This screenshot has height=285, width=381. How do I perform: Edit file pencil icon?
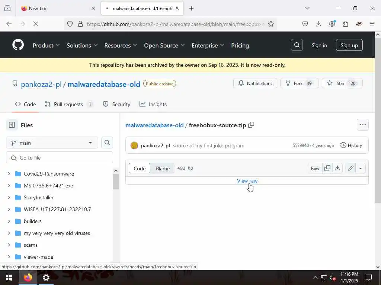[350, 168]
